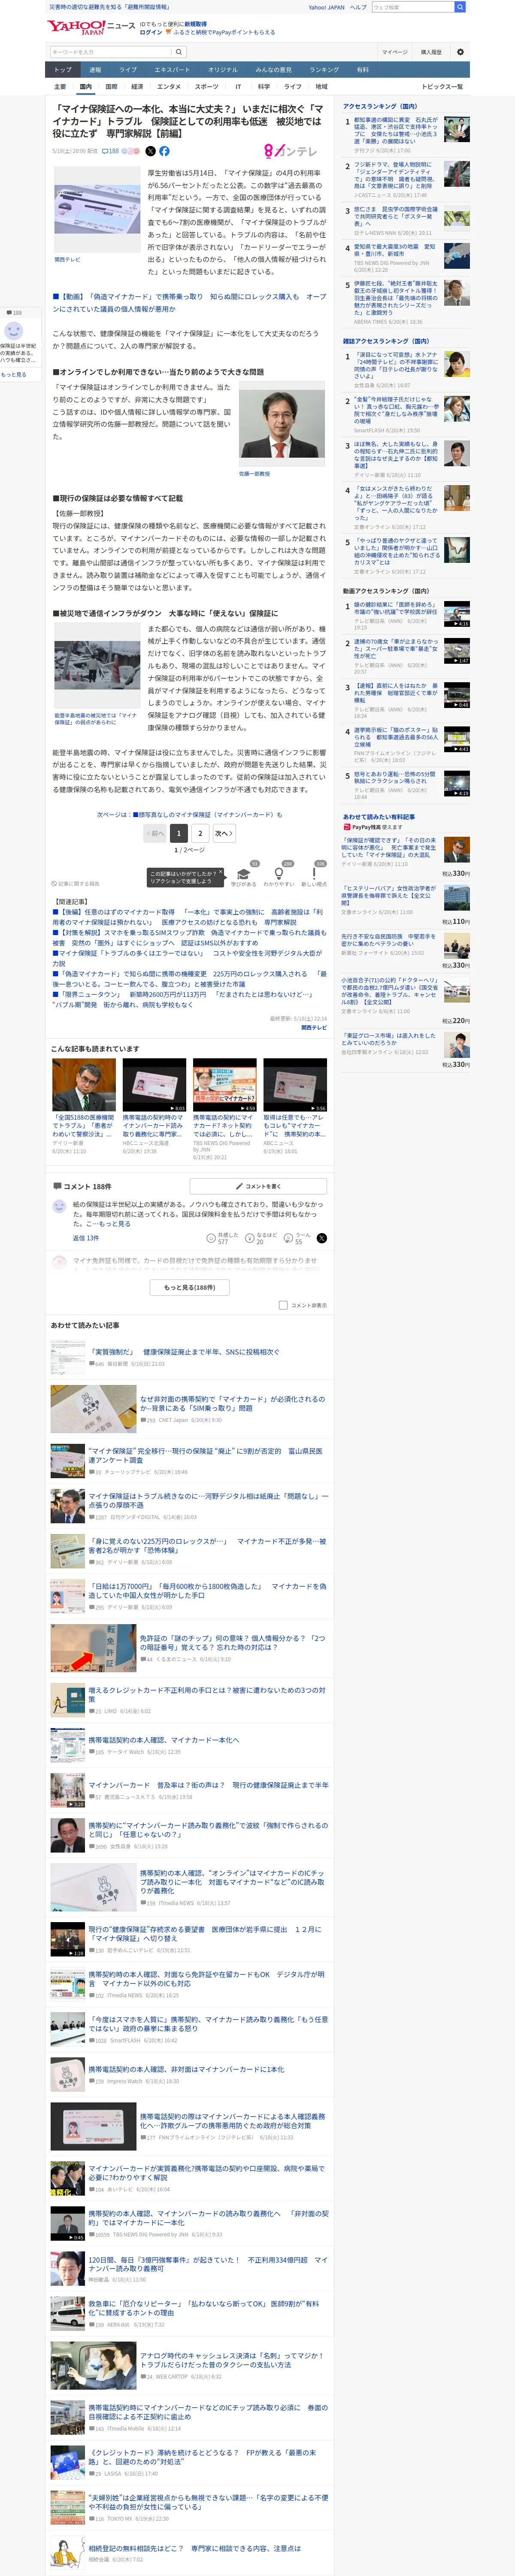
Task: Share article on Facebook icon
Action: pyautogui.click(x=164, y=151)
